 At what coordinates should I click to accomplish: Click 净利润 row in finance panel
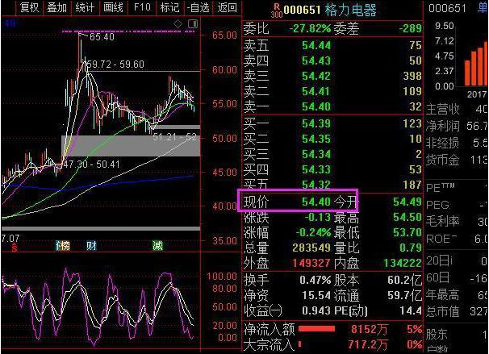tap(457, 126)
